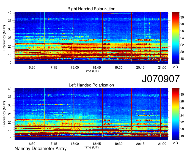Click the 15 MHz tick label on bottom plot
Viewport: 187px width, 152px height.
pyautogui.click(x=10, y=131)
